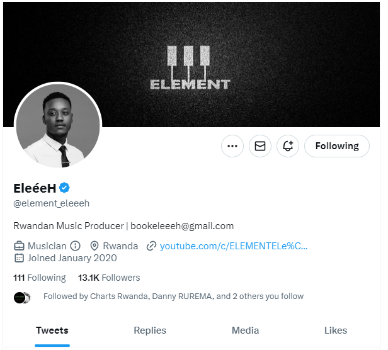The image size is (388, 350).
Task: Click the Rwanda location pin icon
Action: [95, 246]
